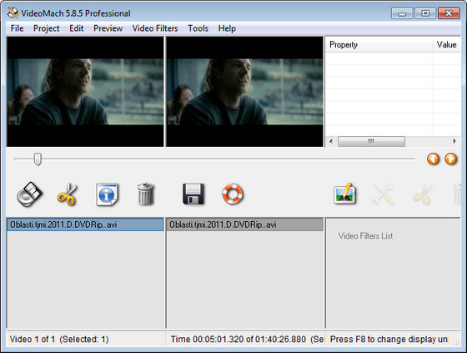Open the Preview menu

click(x=108, y=28)
